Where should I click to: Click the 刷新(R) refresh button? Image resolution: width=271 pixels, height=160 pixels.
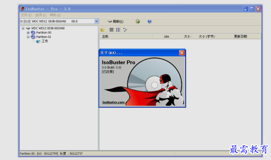click(115, 21)
